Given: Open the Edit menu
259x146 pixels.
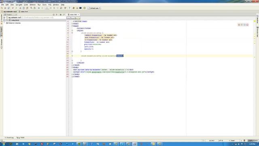Looking at the screenshot, I should pyautogui.click(x=7, y=5).
